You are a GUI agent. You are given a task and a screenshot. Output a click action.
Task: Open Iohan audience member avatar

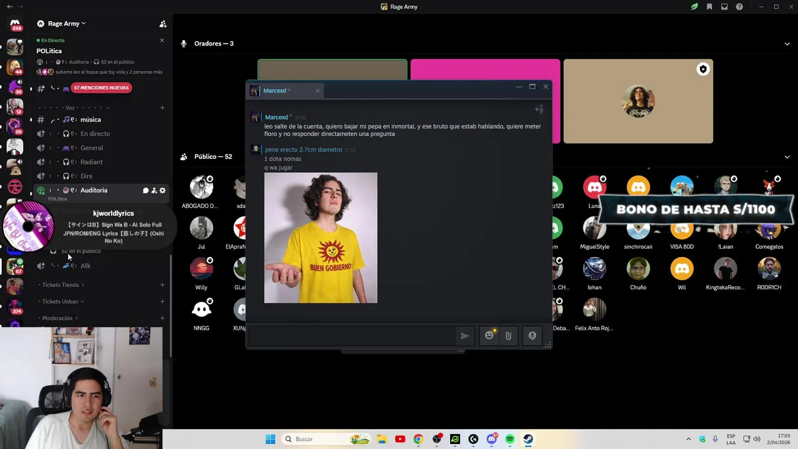[594, 269]
